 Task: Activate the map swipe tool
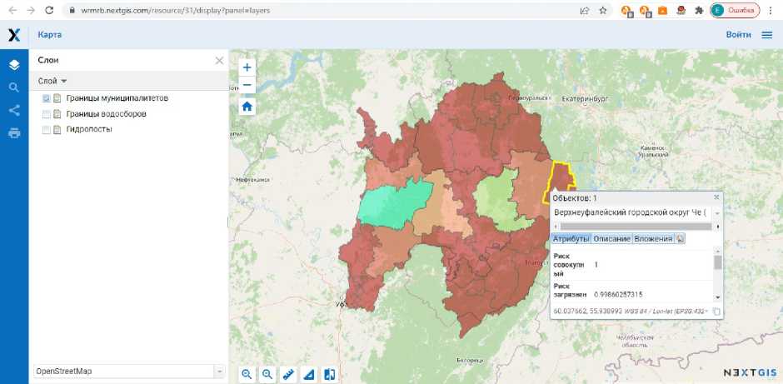[x=330, y=374]
